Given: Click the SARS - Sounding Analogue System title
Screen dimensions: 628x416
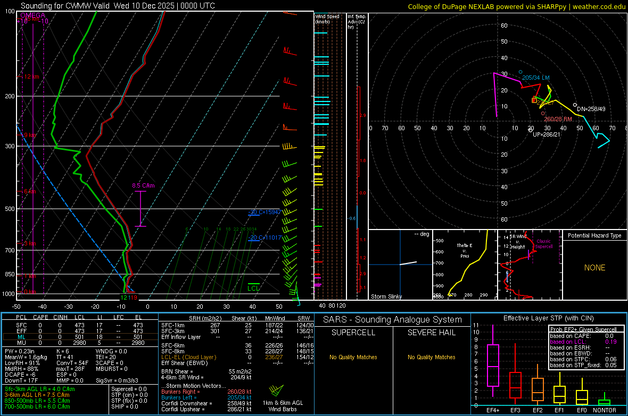Looking at the screenshot, I should (393, 320).
